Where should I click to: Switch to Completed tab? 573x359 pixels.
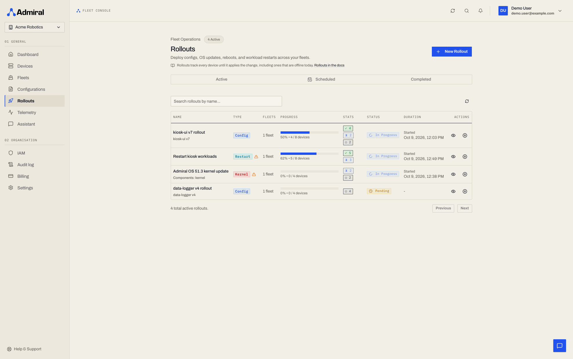pyautogui.click(x=421, y=79)
